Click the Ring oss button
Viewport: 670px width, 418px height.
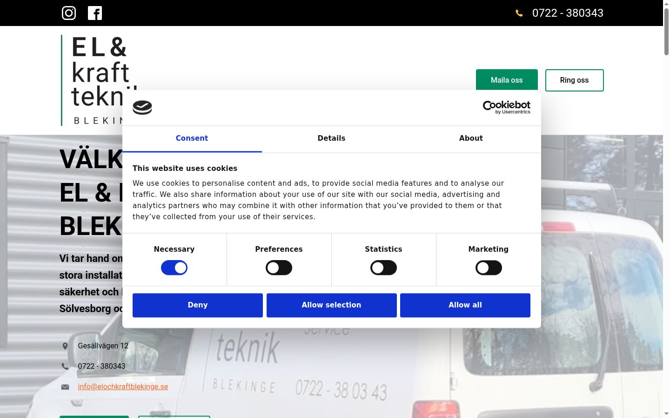[x=574, y=80]
